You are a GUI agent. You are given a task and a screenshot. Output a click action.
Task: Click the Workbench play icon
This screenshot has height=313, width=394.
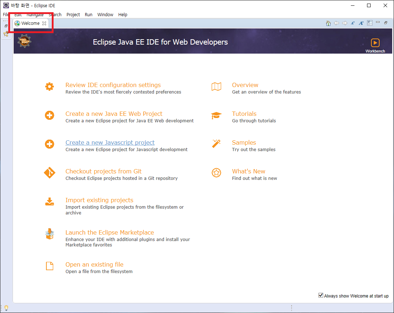(x=375, y=43)
